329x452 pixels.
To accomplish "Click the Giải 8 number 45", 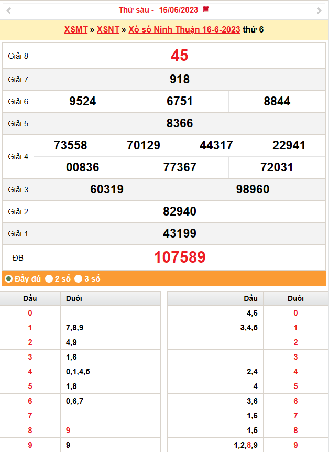I will point(179,56).
